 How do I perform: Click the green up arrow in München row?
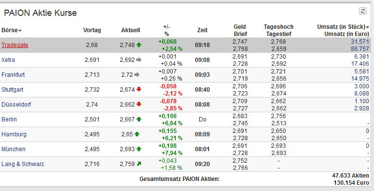click(139, 149)
